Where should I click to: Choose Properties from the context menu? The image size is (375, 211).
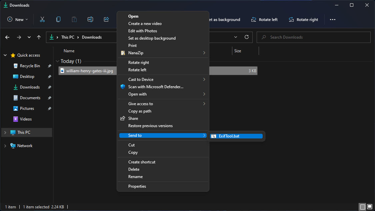click(x=137, y=186)
